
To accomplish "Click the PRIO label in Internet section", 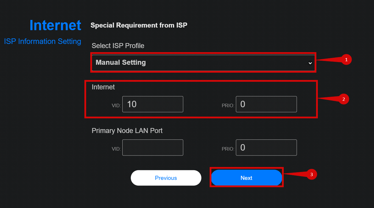I will [x=228, y=105].
